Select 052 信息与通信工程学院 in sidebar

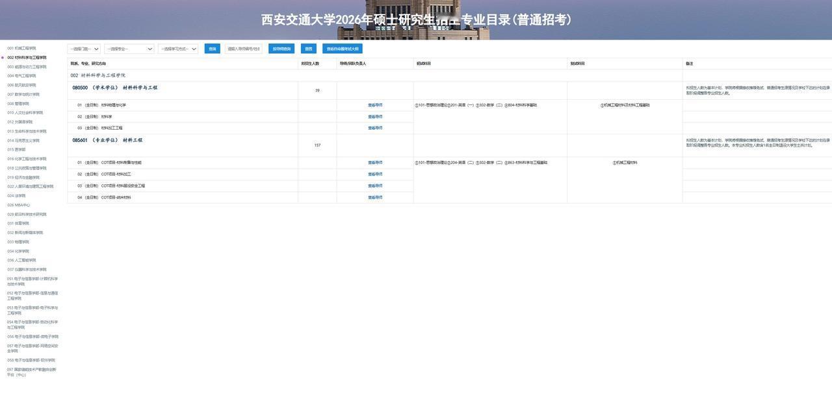(x=32, y=296)
